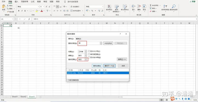198x102 pixels.
Task: Switch to the Sheet2 worksheet tab
Action: pyautogui.click(x=23, y=97)
